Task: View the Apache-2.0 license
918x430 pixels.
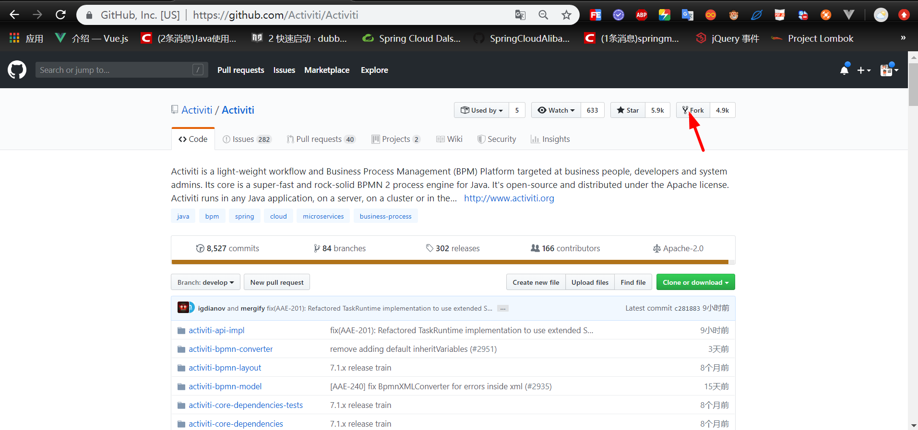Action: click(678, 248)
